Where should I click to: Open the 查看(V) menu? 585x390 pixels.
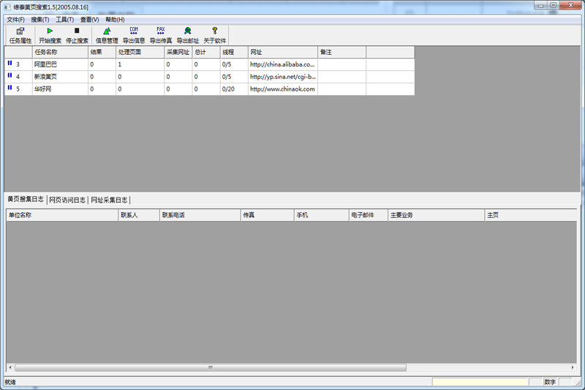[89, 20]
